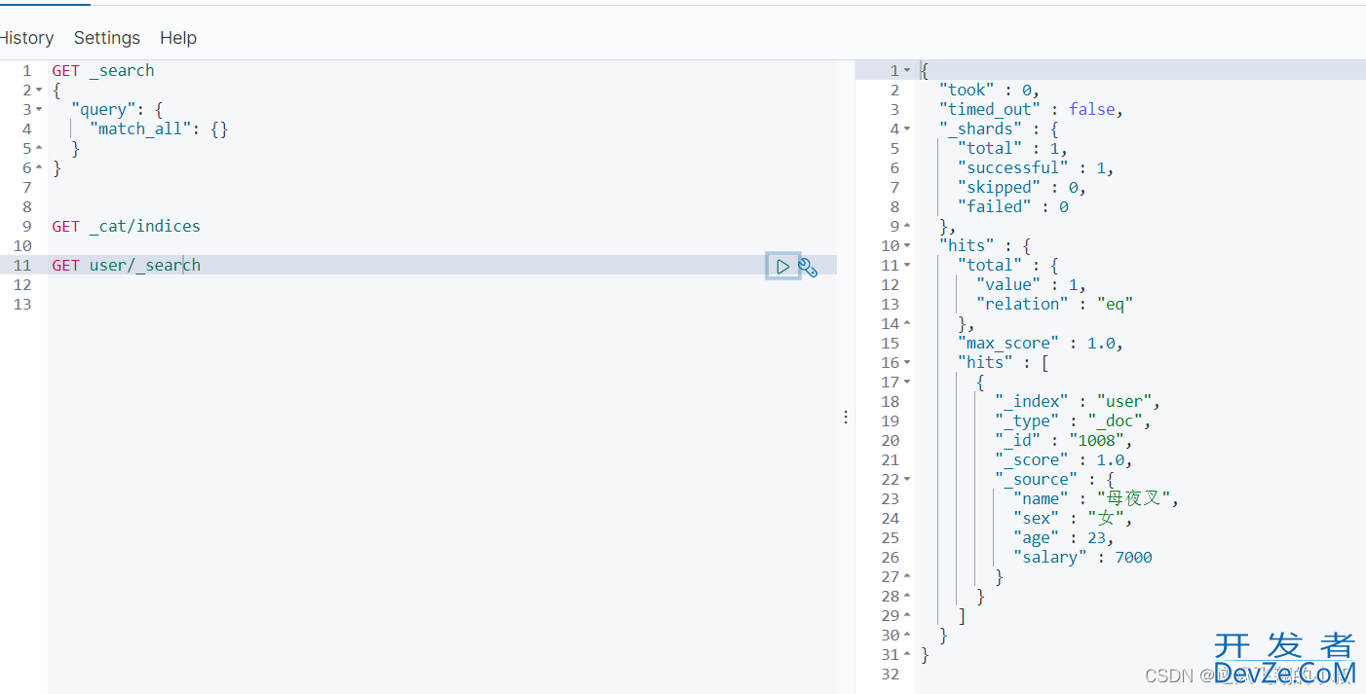The image size is (1366, 694).
Task: Click the "skipped" : 0 line
Action: tap(1022, 187)
